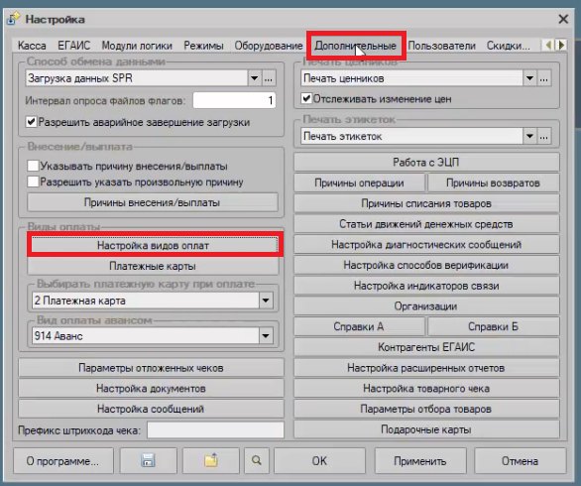Image resolution: width=581 pixels, height=486 pixels.
Task: Open Настройка диагностических сообщений
Action: click(426, 245)
